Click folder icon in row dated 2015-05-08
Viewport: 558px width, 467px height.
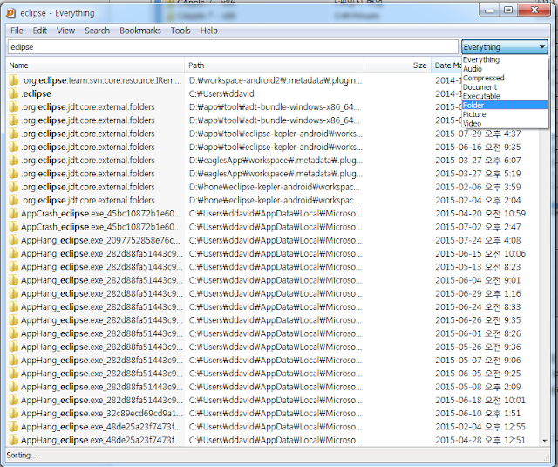point(14,387)
